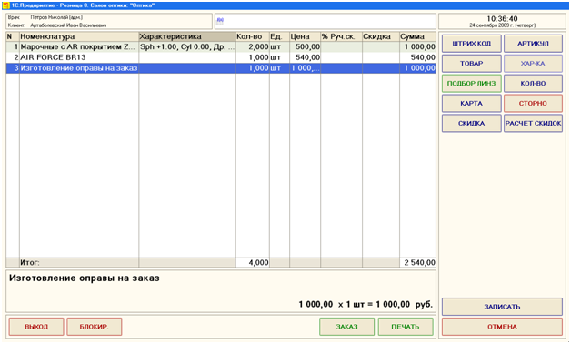Click the green ЗАКАЗ button

tap(346, 327)
